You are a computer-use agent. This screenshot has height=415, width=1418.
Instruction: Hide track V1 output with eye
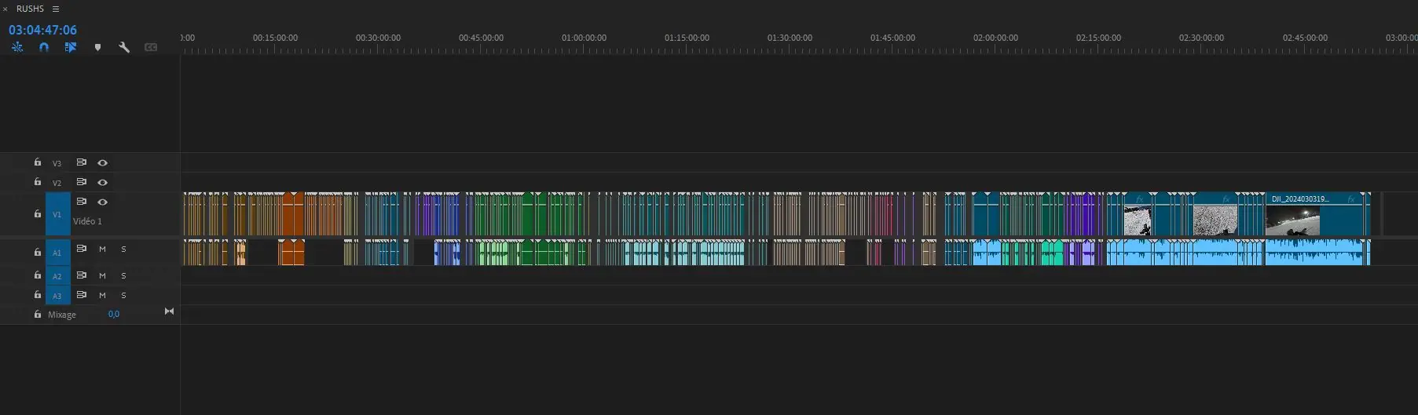tap(102, 202)
